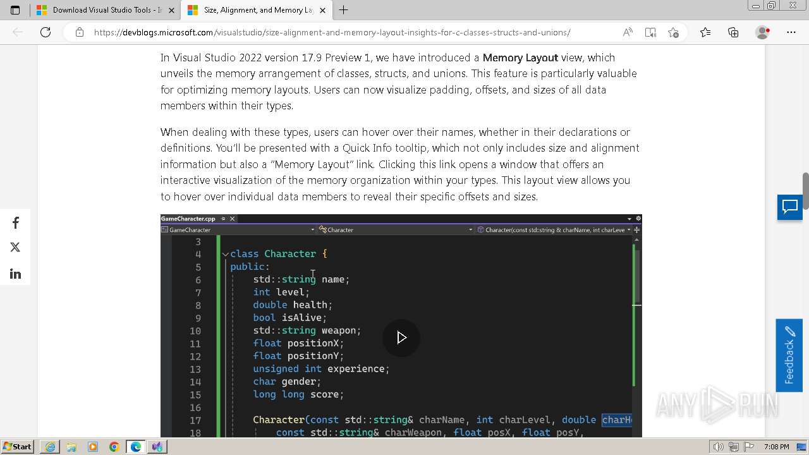Click the page vertical scrollbar thumb
The width and height of the screenshot is (809, 455).
(x=805, y=191)
